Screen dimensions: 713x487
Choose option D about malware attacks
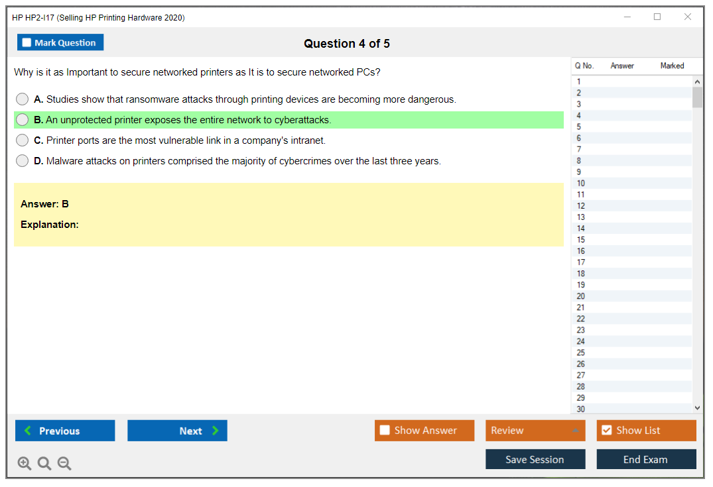pos(23,161)
